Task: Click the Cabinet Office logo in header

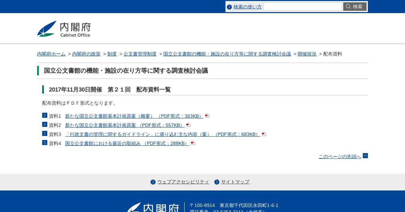Action: pos(64,29)
